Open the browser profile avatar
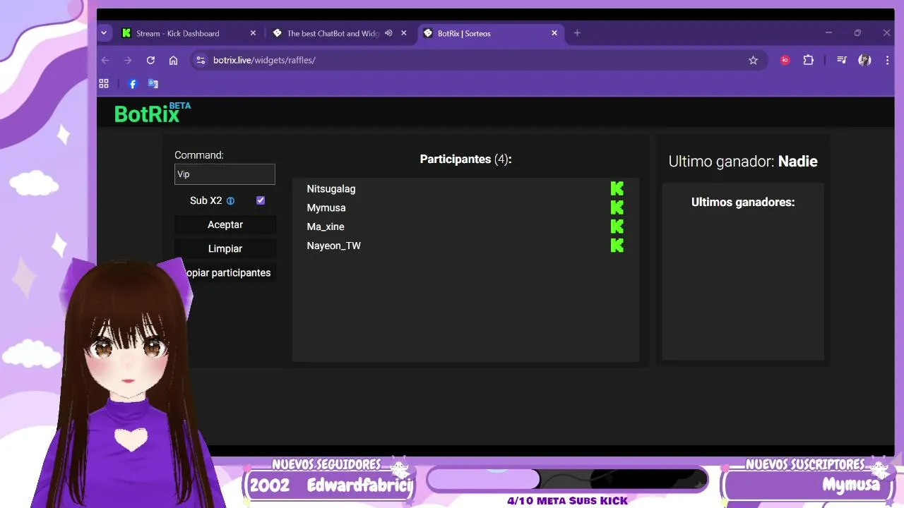 point(864,60)
